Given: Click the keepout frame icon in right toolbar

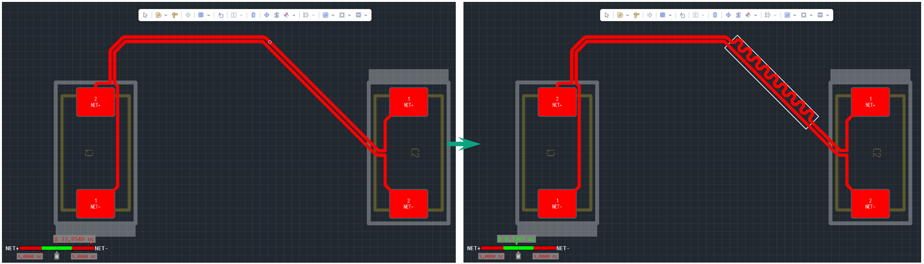Looking at the screenshot, I should 820,15.
